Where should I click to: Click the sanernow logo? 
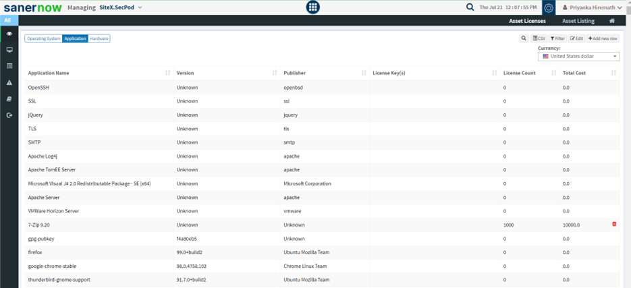(x=32, y=7)
